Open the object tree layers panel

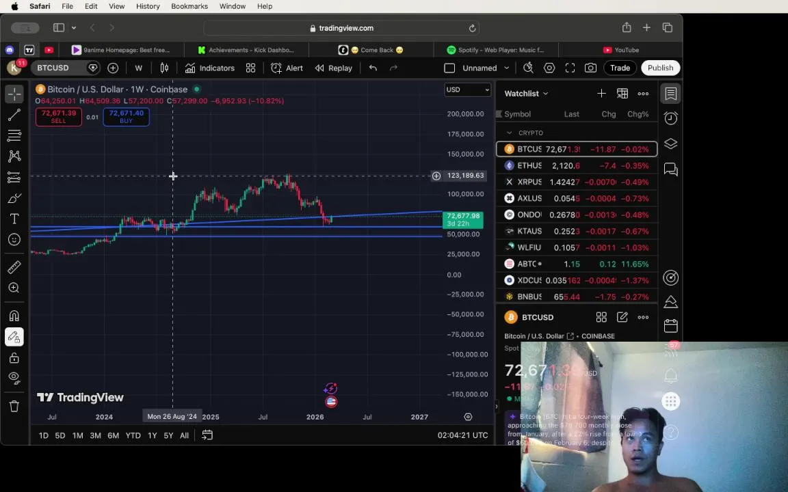click(x=671, y=143)
